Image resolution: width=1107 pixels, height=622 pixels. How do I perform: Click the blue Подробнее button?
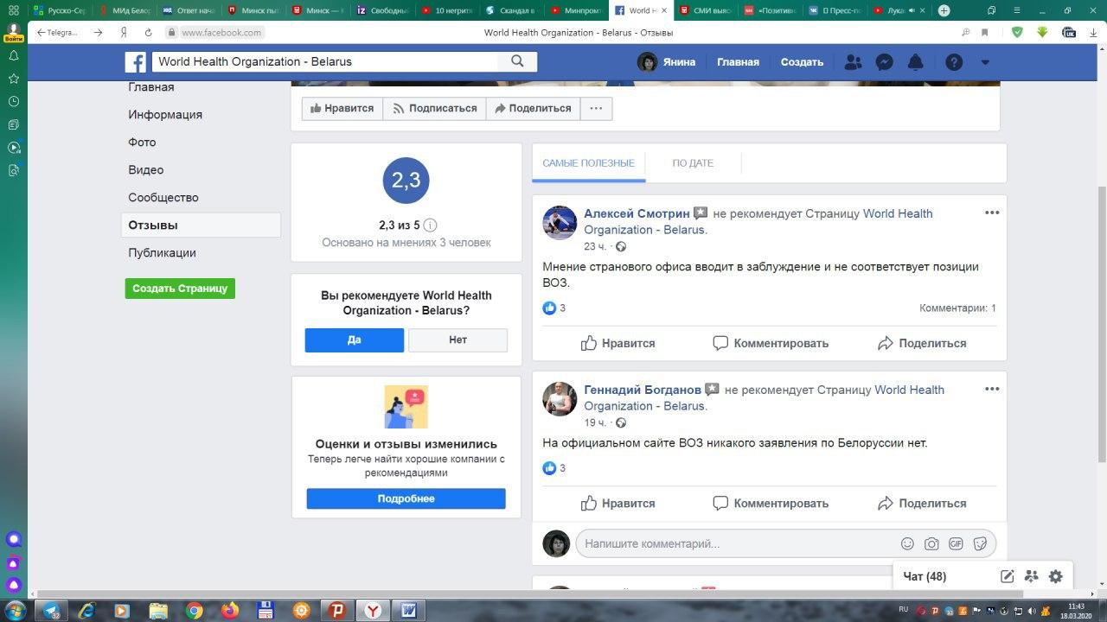[406, 498]
